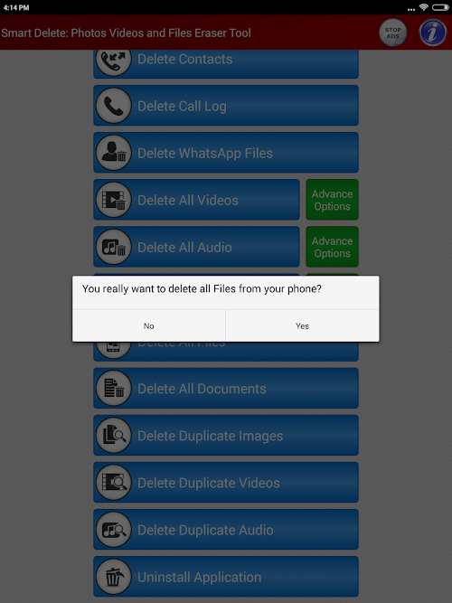The image size is (452, 603).
Task: Choose Uninstall Application entry
Action: click(x=226, y=577)
